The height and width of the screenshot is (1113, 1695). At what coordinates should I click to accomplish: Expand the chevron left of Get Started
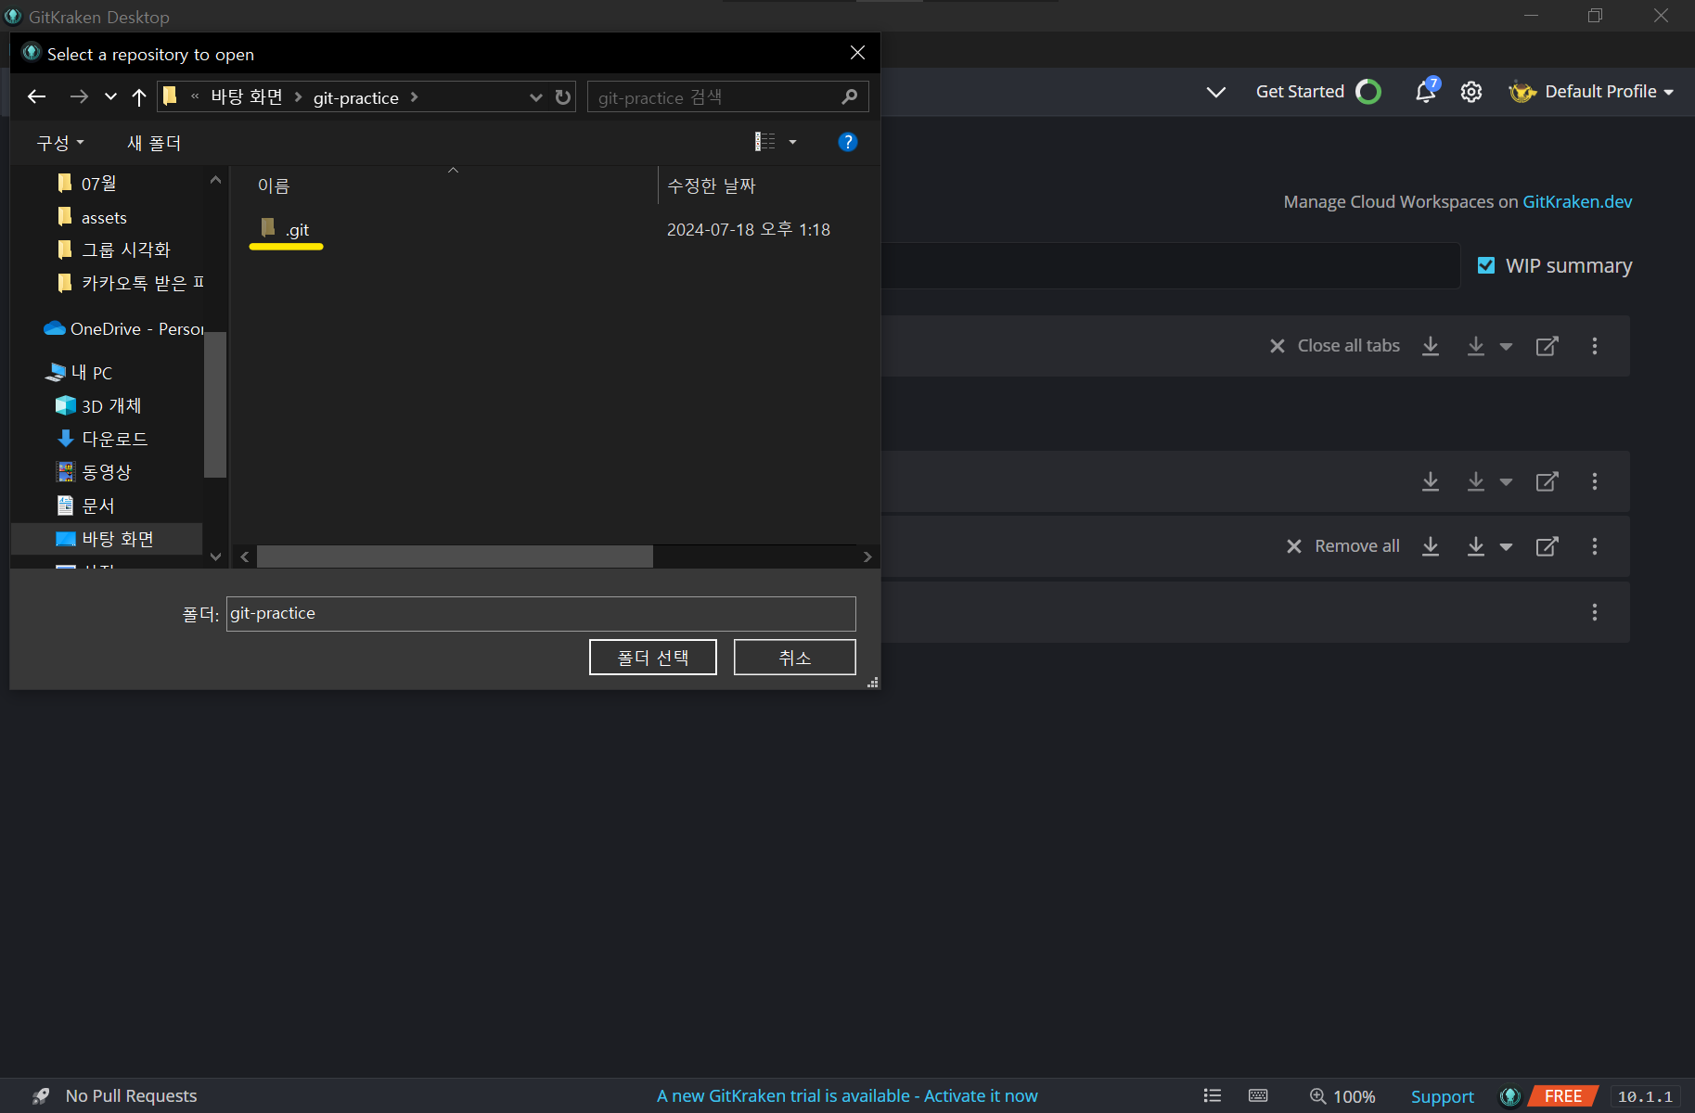1215,92
